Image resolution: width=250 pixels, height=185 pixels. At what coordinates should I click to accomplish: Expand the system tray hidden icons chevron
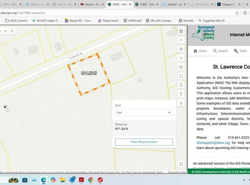tap(244, 180)
